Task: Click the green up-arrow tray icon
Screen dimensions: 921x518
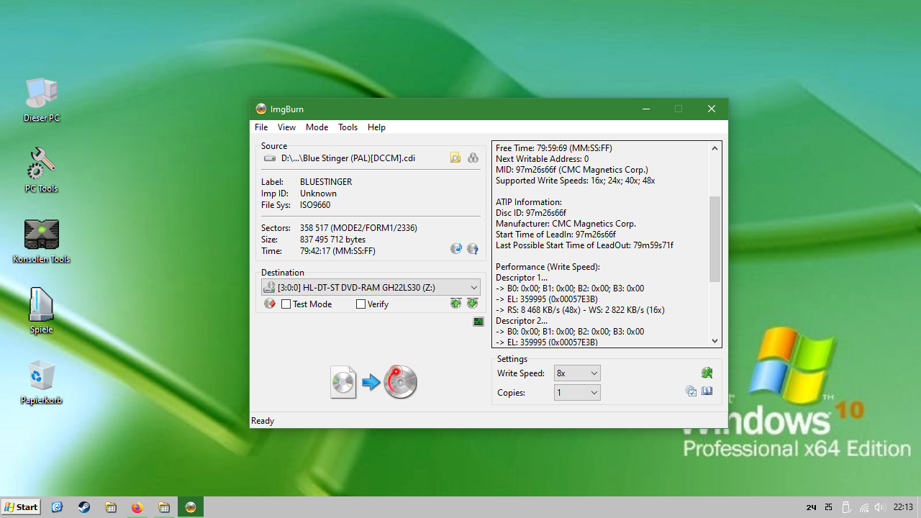Action: pyautogui.click(x=455, y=304)
